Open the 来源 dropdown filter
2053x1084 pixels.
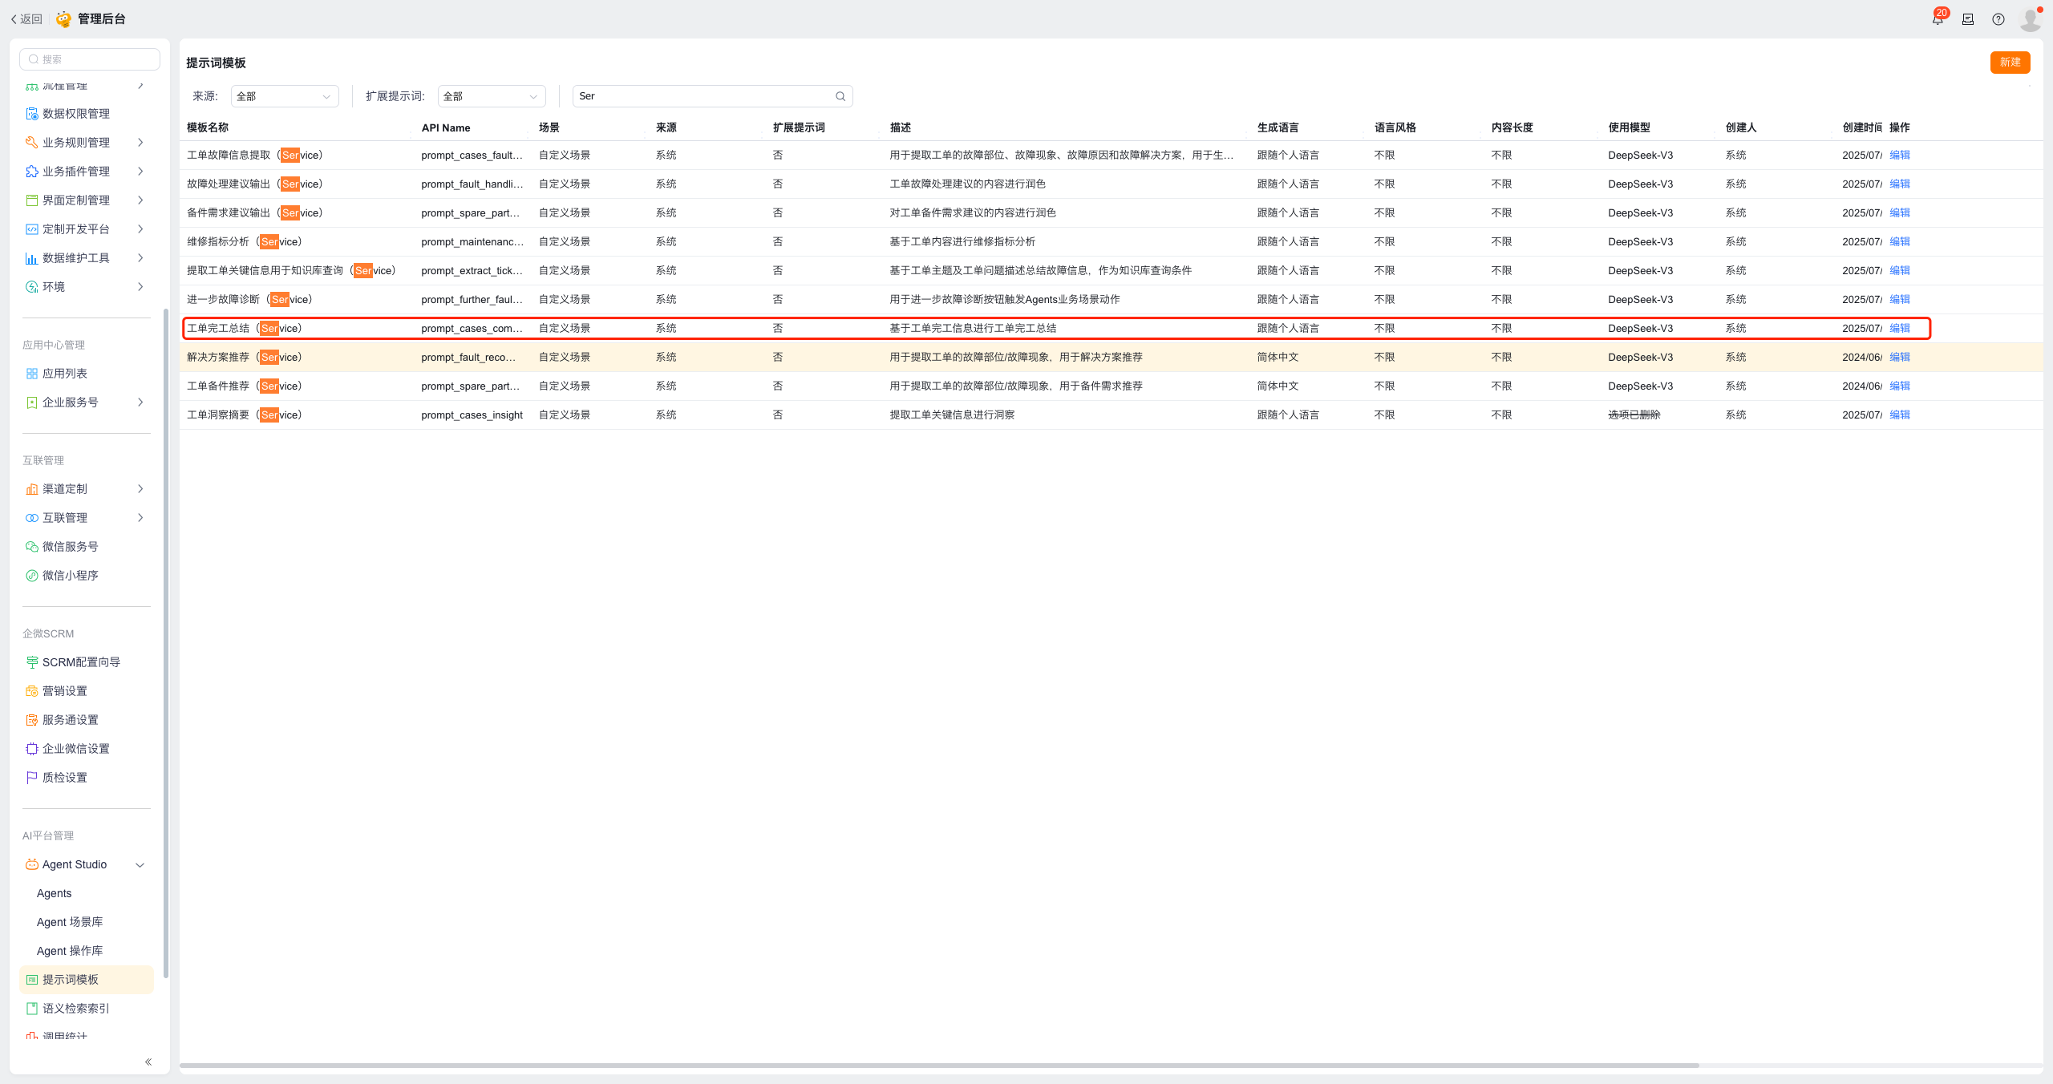[285, 96]
